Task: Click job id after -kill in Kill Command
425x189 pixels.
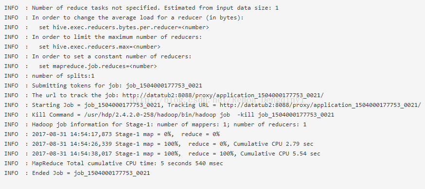Action: pos(296,115)
